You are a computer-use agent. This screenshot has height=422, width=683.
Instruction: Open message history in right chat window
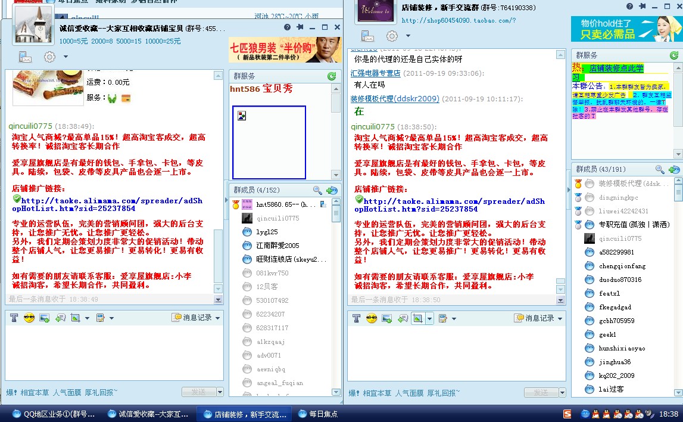[538, 318]
